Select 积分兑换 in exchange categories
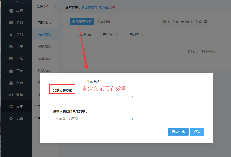Screen dimensions: 231x157 pyautogui.click(x=45, y=70)
